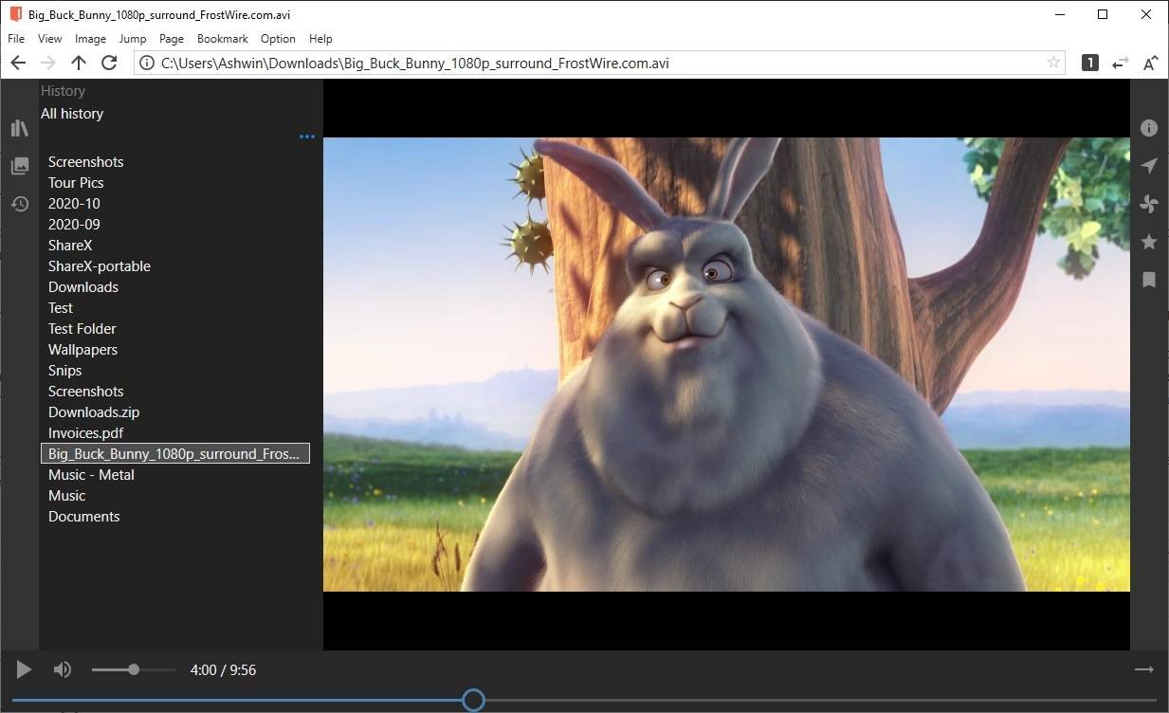
Task: Open the Page menu
Action: [172, 39]
